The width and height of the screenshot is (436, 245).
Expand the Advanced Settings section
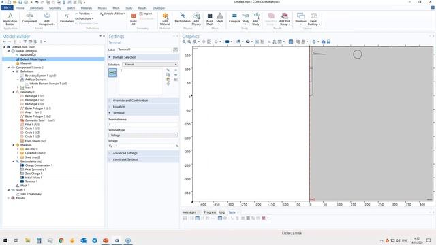[x=143, y=153]
